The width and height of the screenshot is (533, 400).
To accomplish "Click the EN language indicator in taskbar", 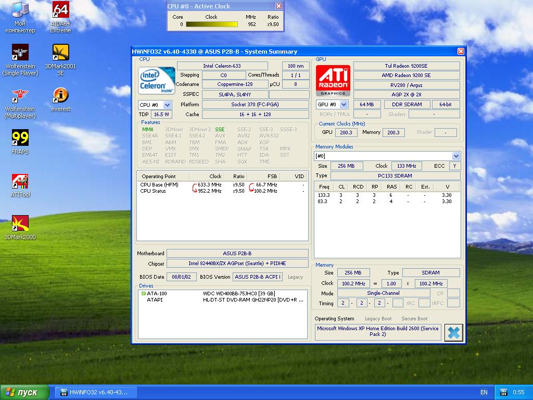I will click(484, 392).
